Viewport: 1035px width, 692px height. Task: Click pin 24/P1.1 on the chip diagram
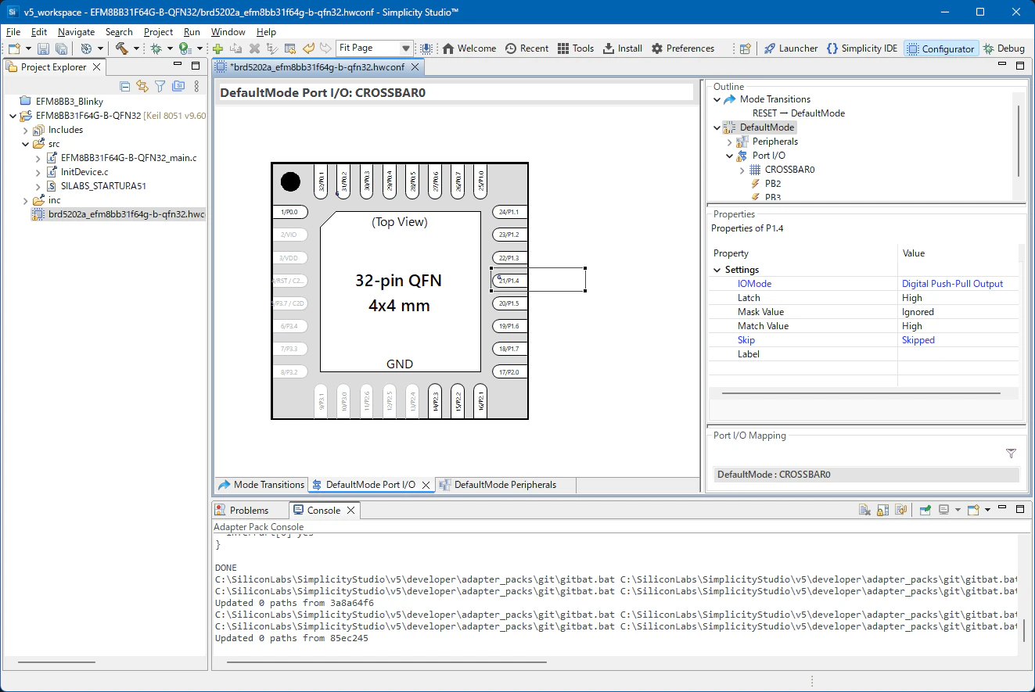509,212
